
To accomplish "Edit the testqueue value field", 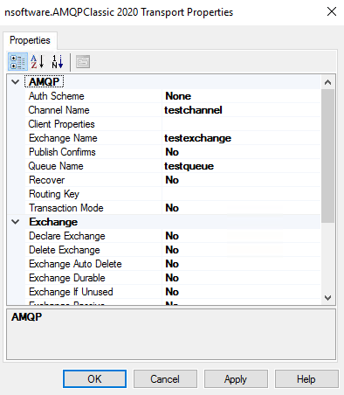I will tap(241, 166).
